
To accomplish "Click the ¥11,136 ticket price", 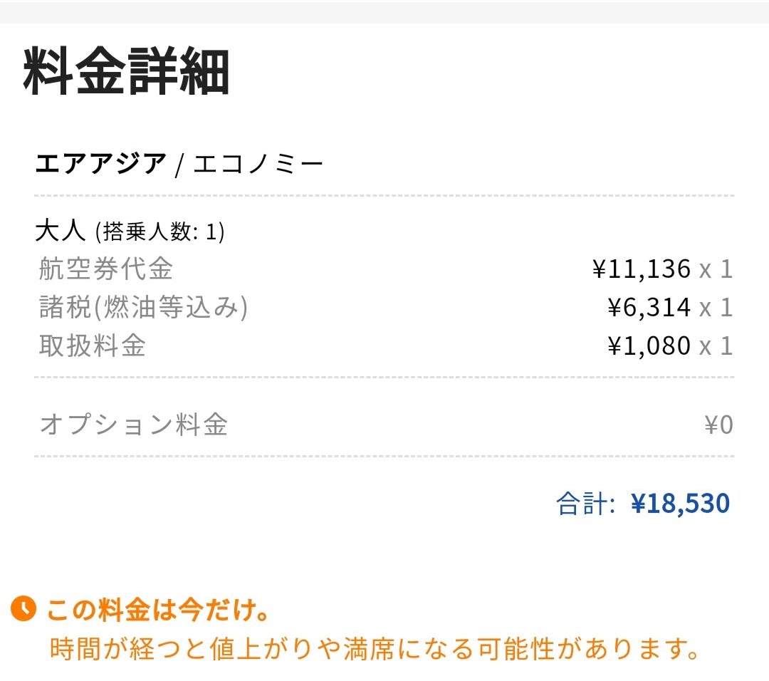I will [x=642, y=269].
